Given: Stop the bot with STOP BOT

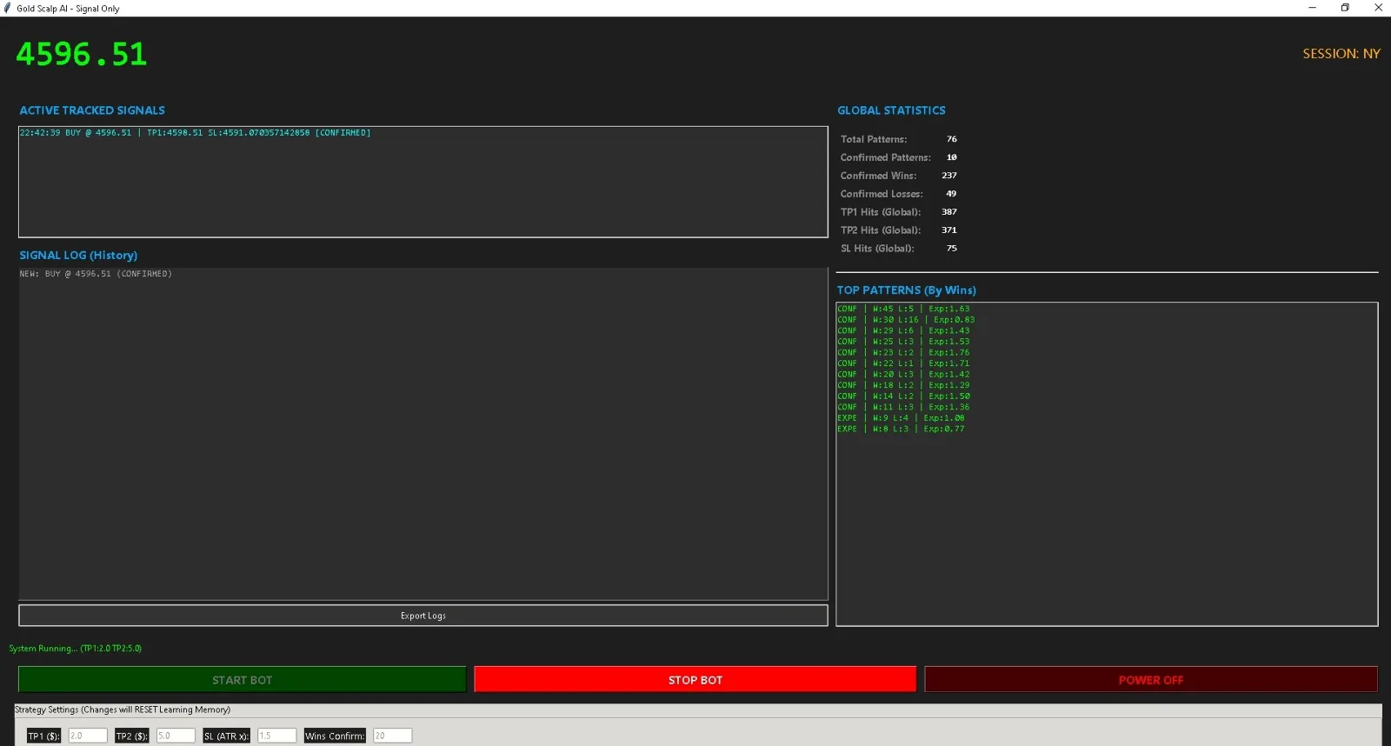Looking at the screenshot, I should [x=695, y=680].
